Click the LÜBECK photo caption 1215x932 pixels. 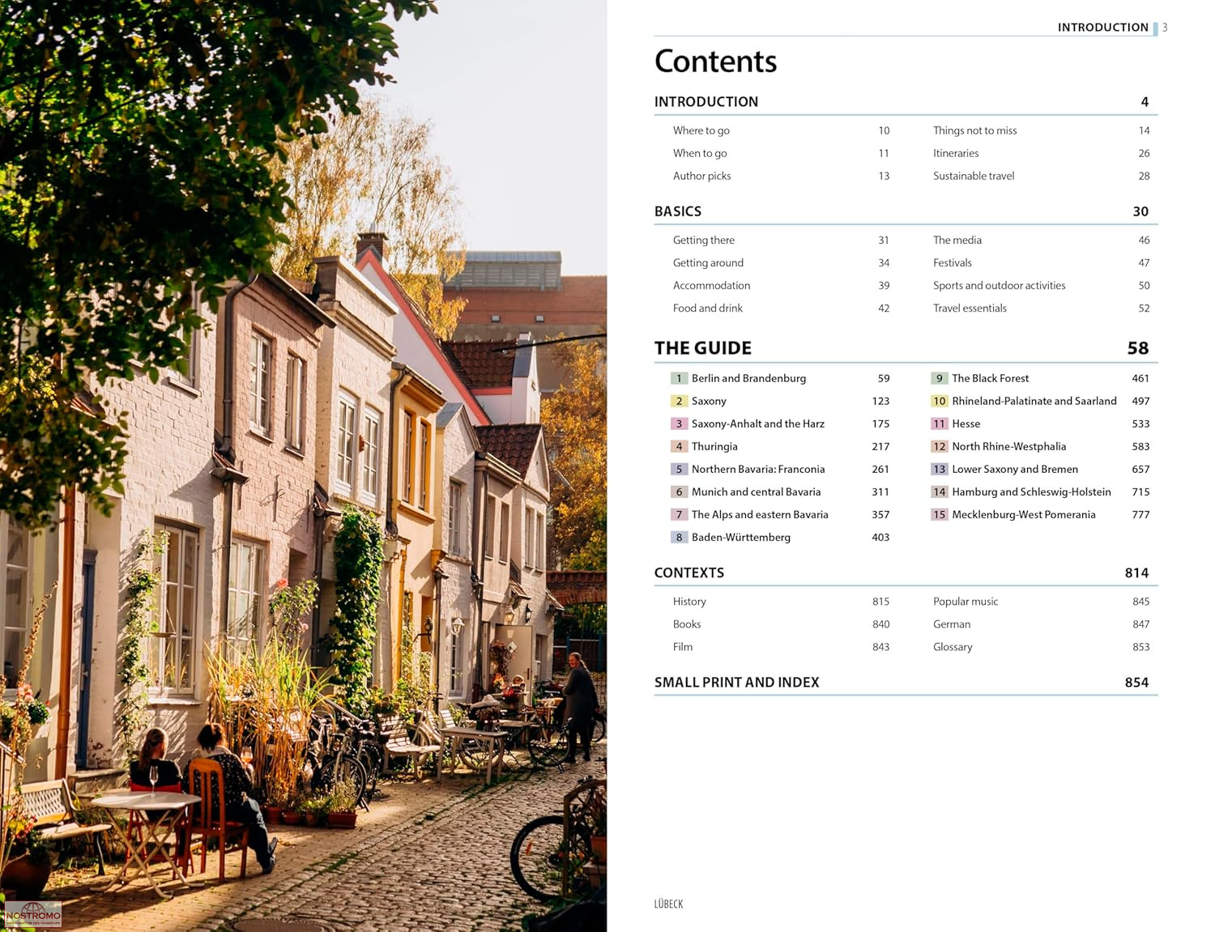pos(668,904)
